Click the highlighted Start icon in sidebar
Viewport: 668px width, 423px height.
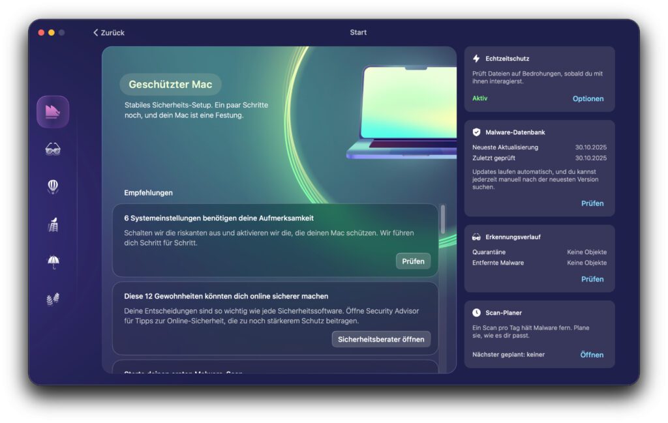[53, 111]
